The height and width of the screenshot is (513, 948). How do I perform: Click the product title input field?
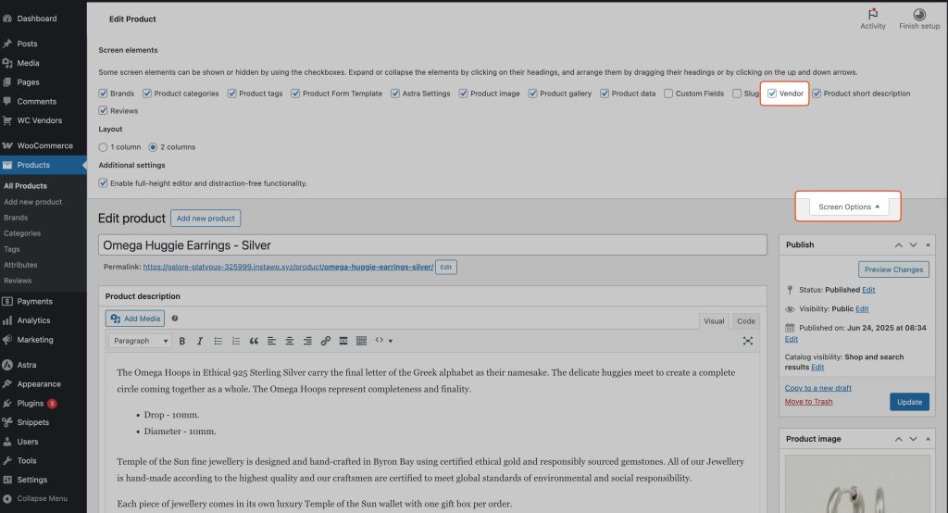(433, 245)
